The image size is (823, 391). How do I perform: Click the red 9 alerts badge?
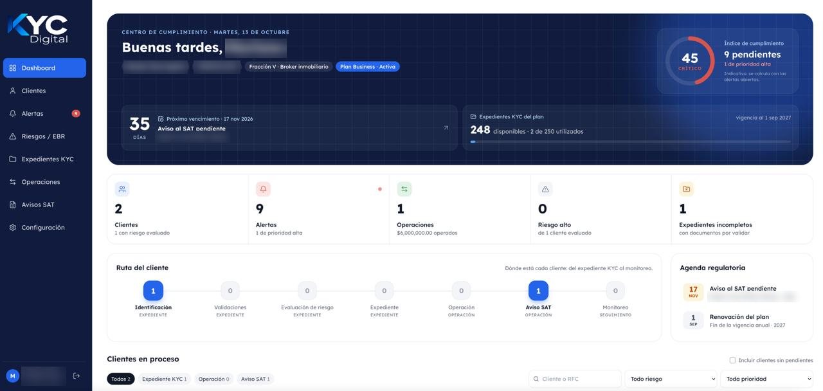[76, 113]
